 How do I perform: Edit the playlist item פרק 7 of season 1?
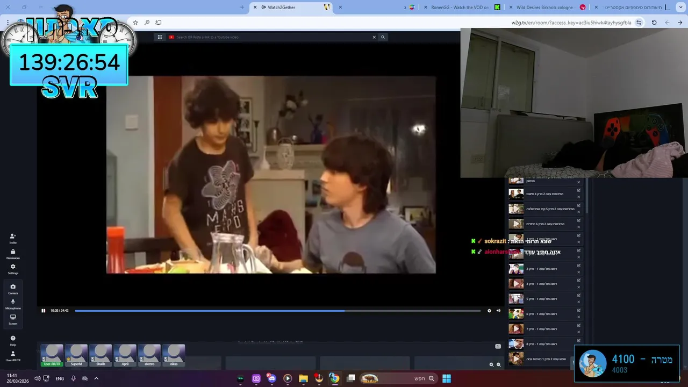tap(579, 326)
